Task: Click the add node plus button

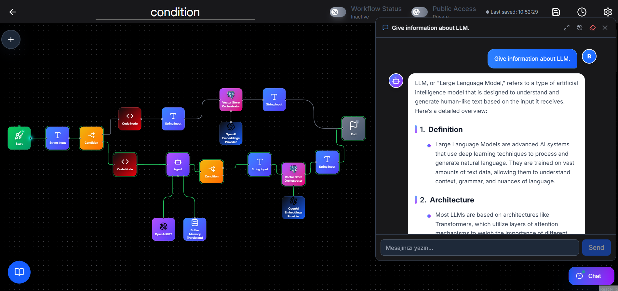Action: (11, 40)
